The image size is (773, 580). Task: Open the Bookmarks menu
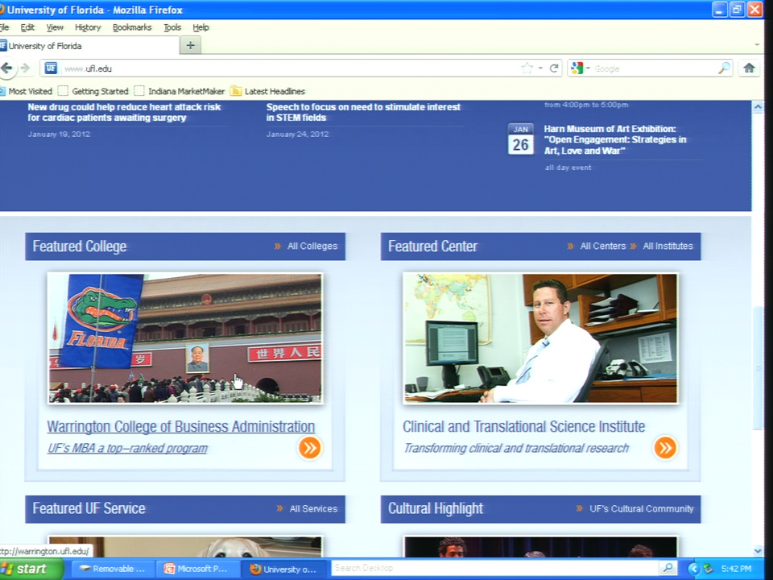[132, 27]
